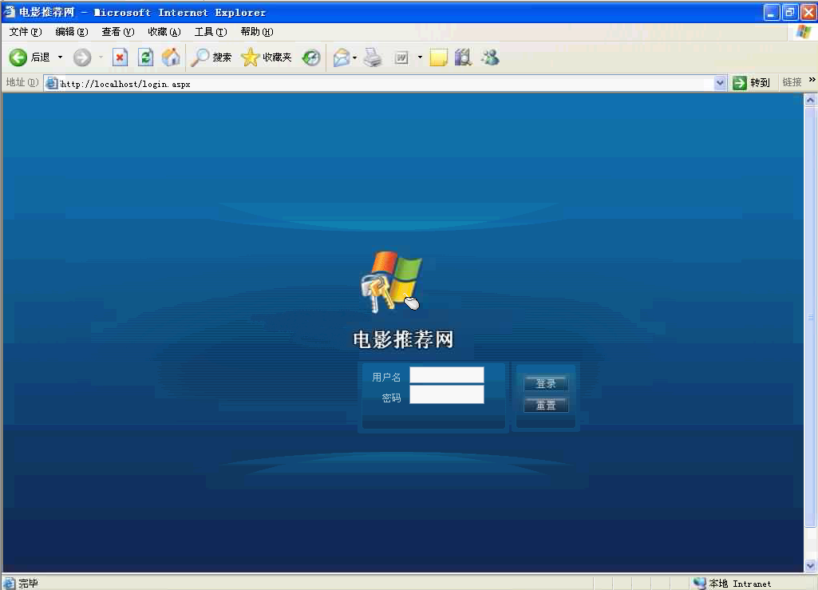The height and width of the screenshot is (590, 818).
Task: Click the scrollbar down arrow
Action: (x=810, y=565)
